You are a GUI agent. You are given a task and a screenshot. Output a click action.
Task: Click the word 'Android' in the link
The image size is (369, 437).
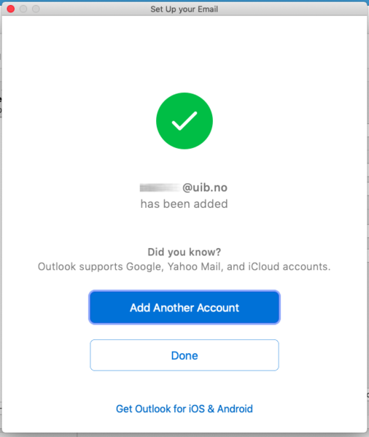pos(235,409)
